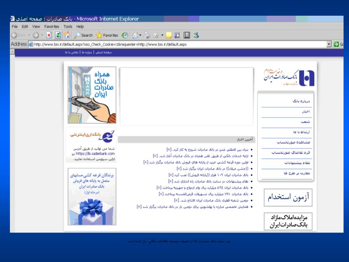The image size is (349, 262).
Task: Open فرم تقاضای صورتحساب sidebar item
Action: click(291, 152)
